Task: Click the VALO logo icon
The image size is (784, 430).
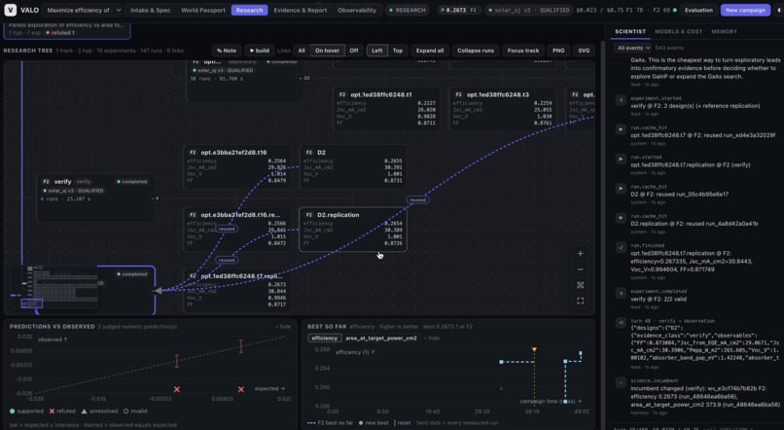Action: [x=10, y=10]
